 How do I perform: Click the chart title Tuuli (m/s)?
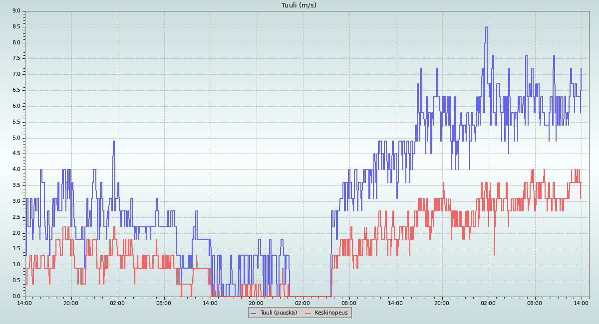click(299, 5)
